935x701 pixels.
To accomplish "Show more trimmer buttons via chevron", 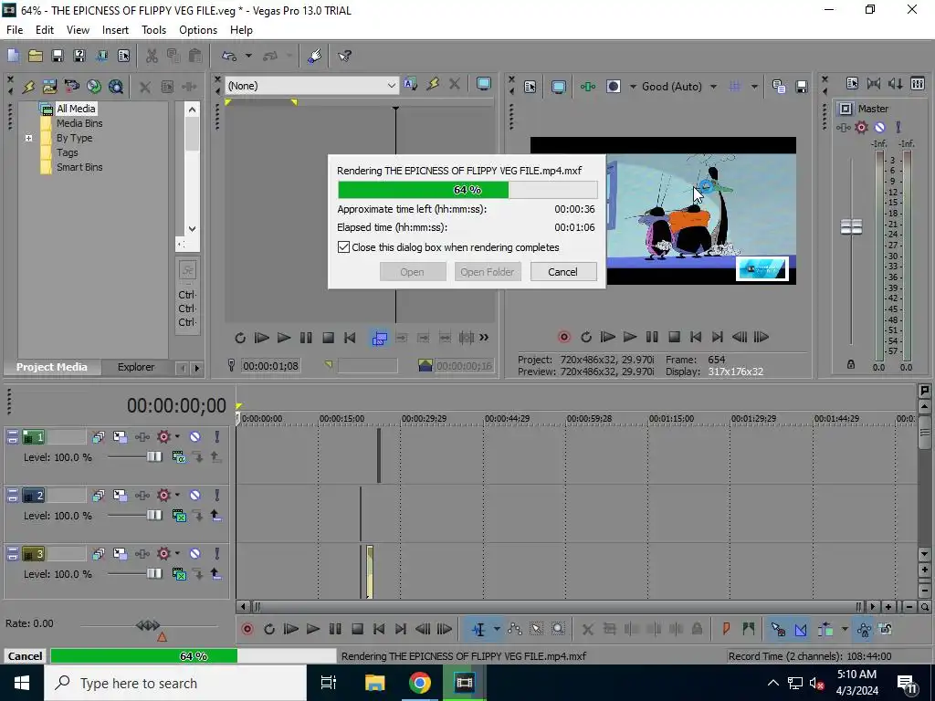I will pos(484,338).
